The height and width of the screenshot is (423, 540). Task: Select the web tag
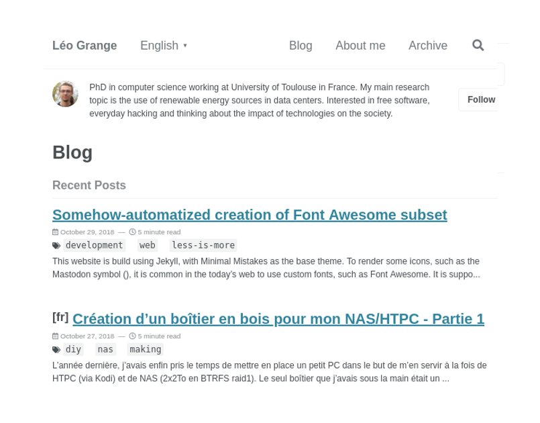[147, 245]
